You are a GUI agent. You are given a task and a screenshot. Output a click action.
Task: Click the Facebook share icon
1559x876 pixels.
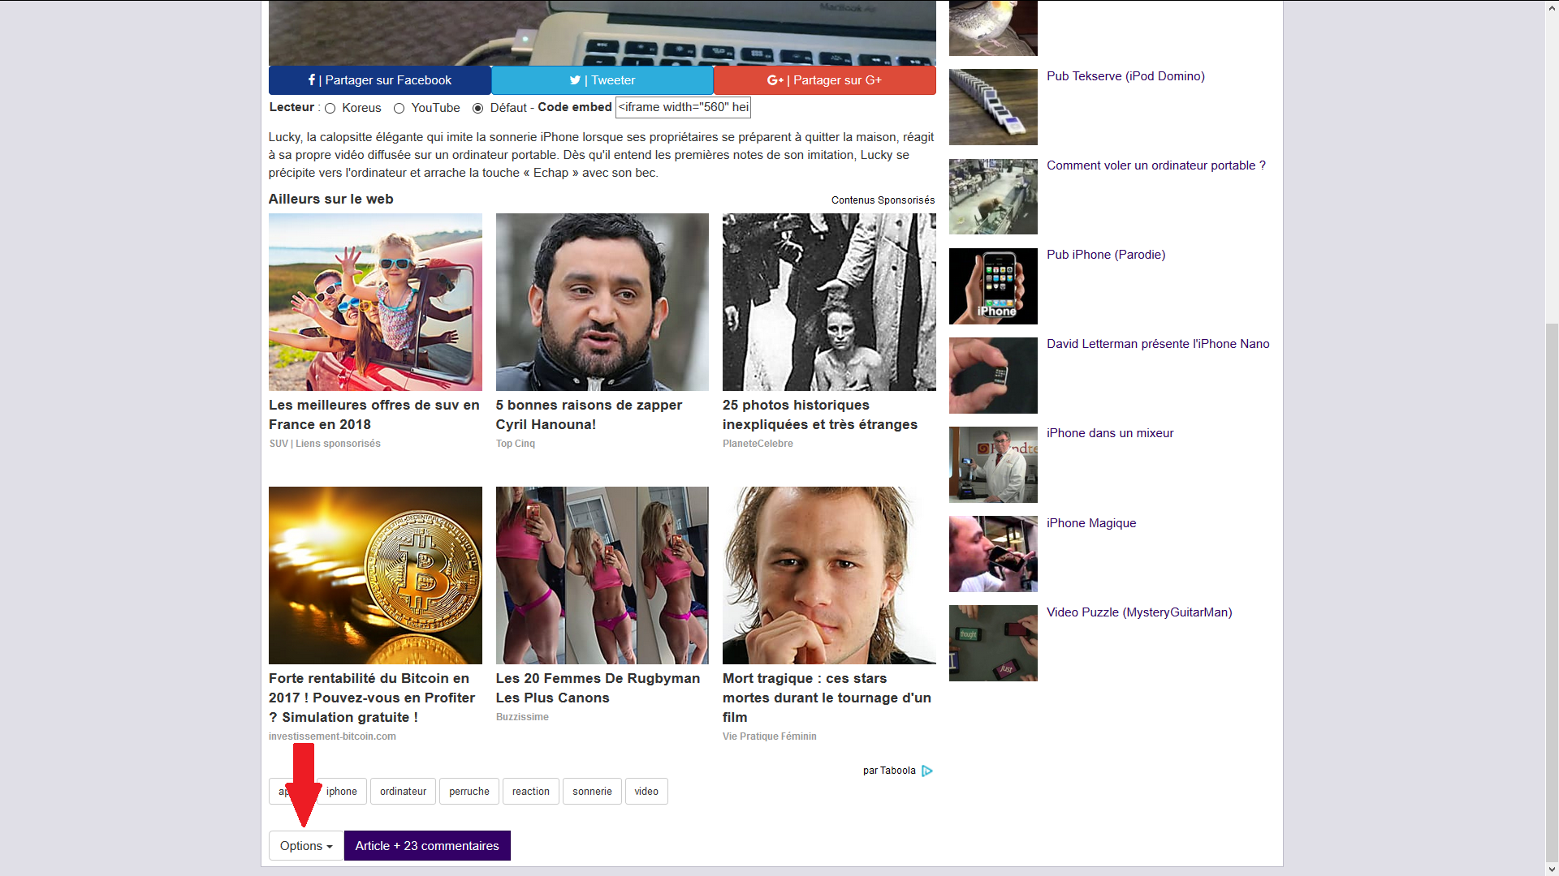311,79
